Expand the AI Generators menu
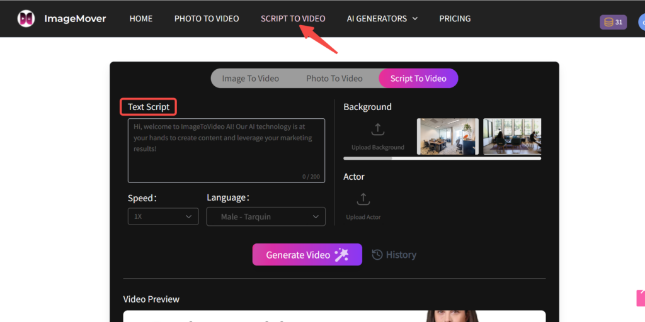The height and width of the screenshot is (322, 645). click(382, 18)
